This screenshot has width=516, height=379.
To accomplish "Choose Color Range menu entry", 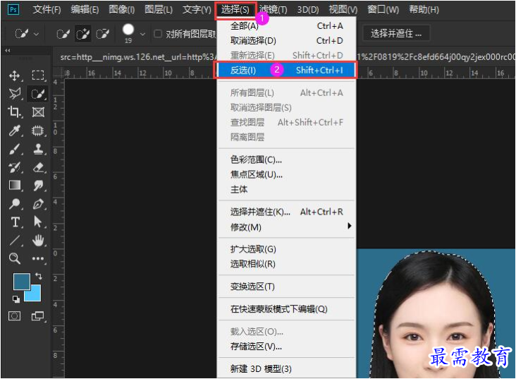I will (286, 160).
